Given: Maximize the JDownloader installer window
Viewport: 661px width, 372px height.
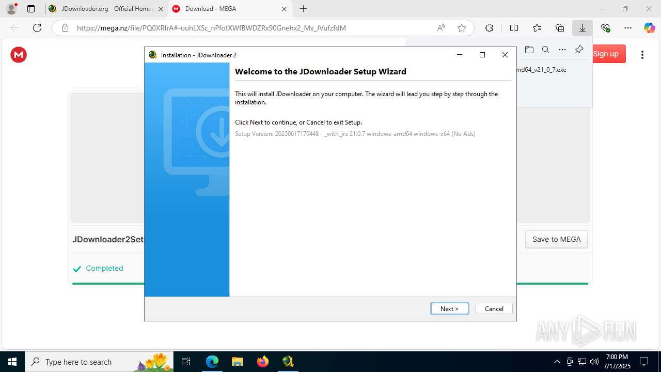Looking at the screenshot, I should [x=482, y=55].
